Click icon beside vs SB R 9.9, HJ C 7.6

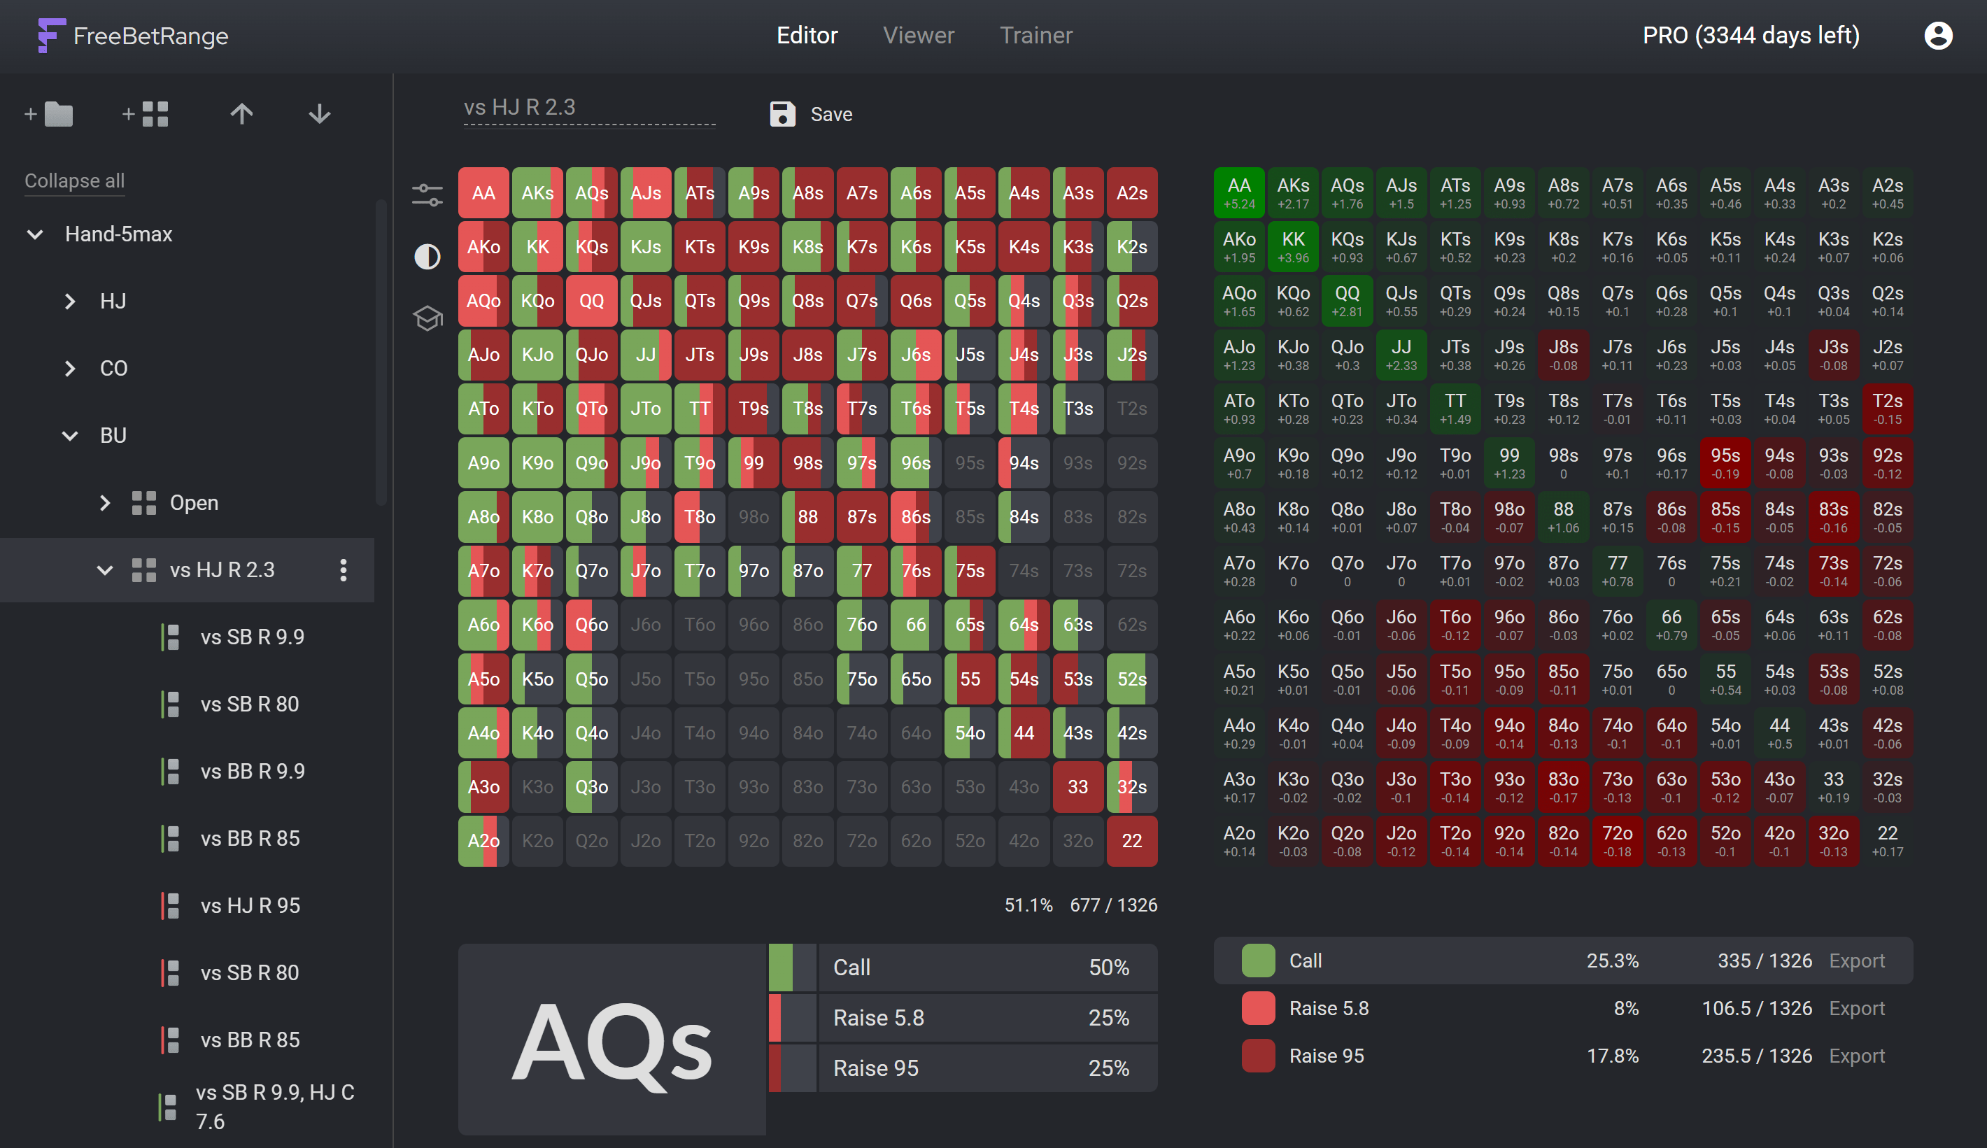click(167, 1107)
